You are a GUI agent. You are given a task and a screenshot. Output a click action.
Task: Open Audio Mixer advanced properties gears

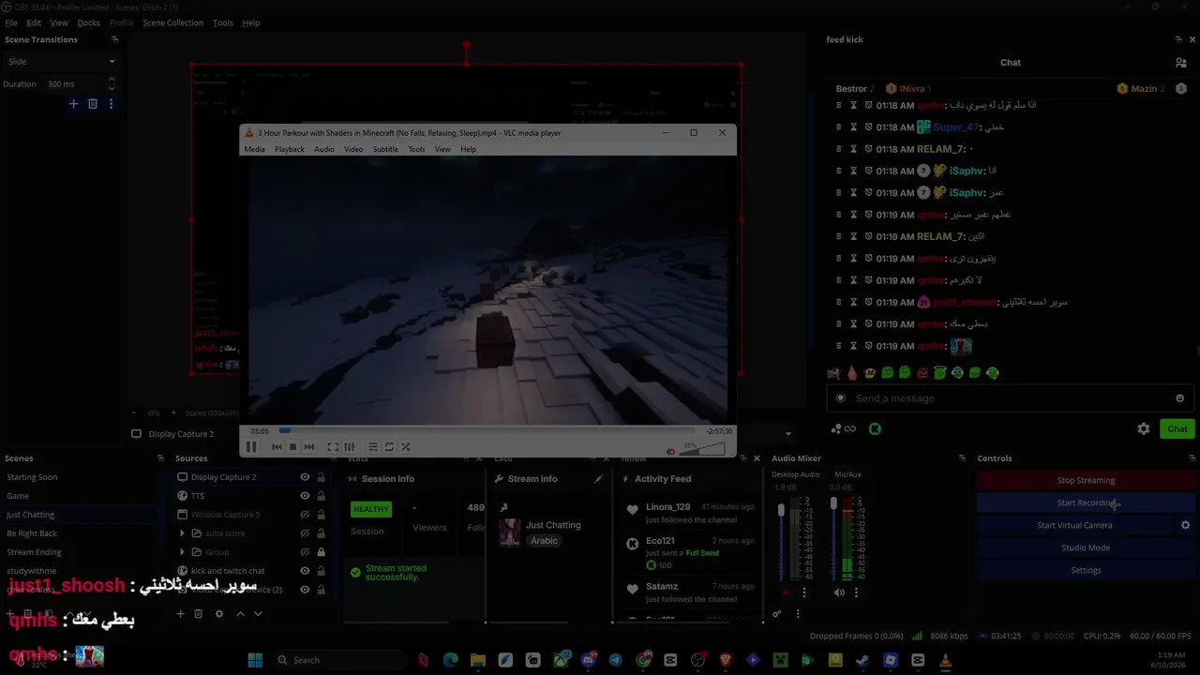tap(776, 614)
